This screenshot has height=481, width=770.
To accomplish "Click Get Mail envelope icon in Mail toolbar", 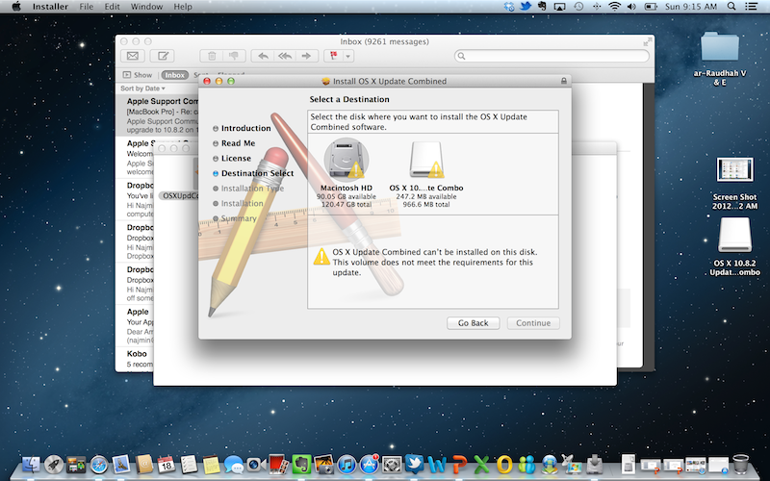I will pos(133,56).
